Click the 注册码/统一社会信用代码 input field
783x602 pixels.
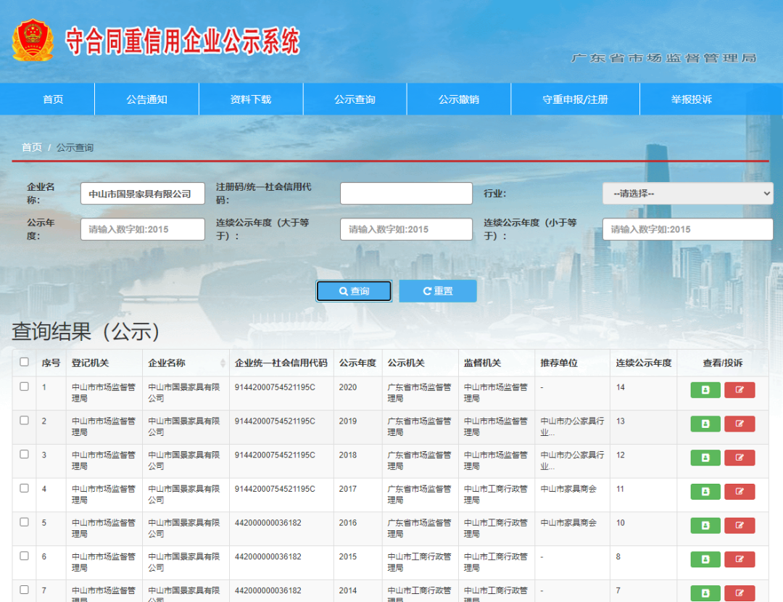406,194
